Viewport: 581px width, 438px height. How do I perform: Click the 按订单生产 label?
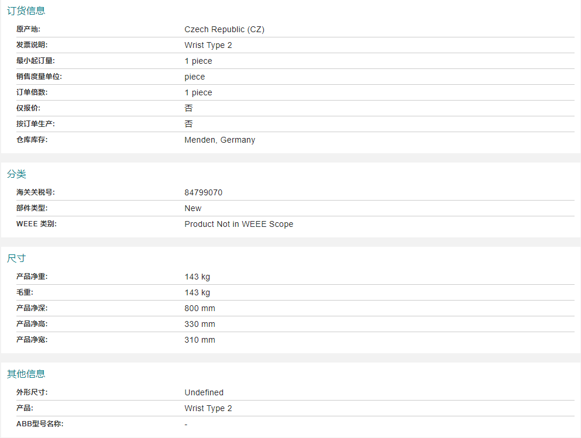click(36, 124)
